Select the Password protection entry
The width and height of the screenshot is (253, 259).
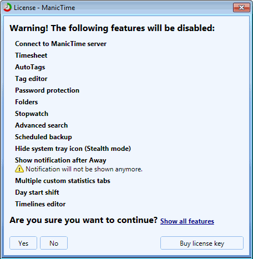(47, 90)
